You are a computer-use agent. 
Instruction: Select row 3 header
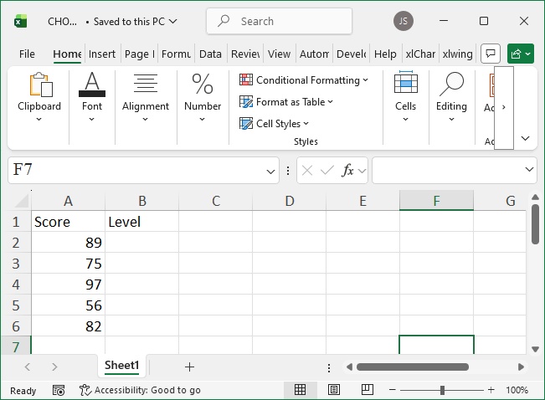16,263
